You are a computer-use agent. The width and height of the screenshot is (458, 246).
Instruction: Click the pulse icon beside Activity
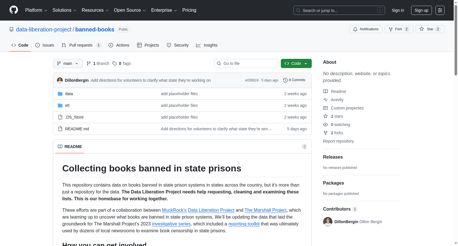pyautogui.click(x=325, y=100)
